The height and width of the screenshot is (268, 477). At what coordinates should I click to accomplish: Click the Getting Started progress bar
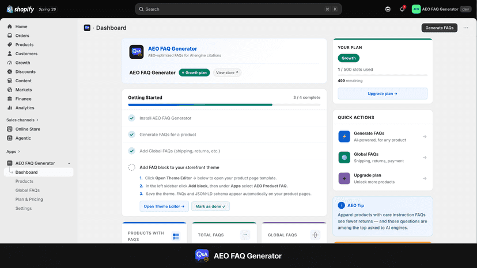pyautogui.click(x=224, y=105)
